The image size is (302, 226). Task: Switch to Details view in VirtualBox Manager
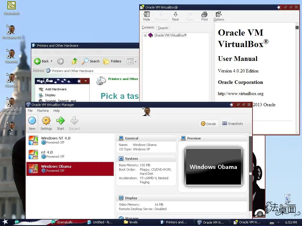point(209,124)
